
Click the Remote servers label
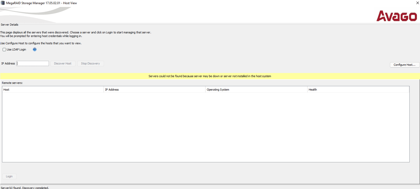(x=12, y=83)
